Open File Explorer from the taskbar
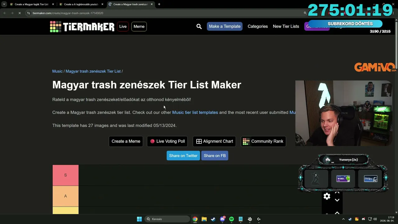This screenshot has height=224, width=398. [x=204, y=219]
